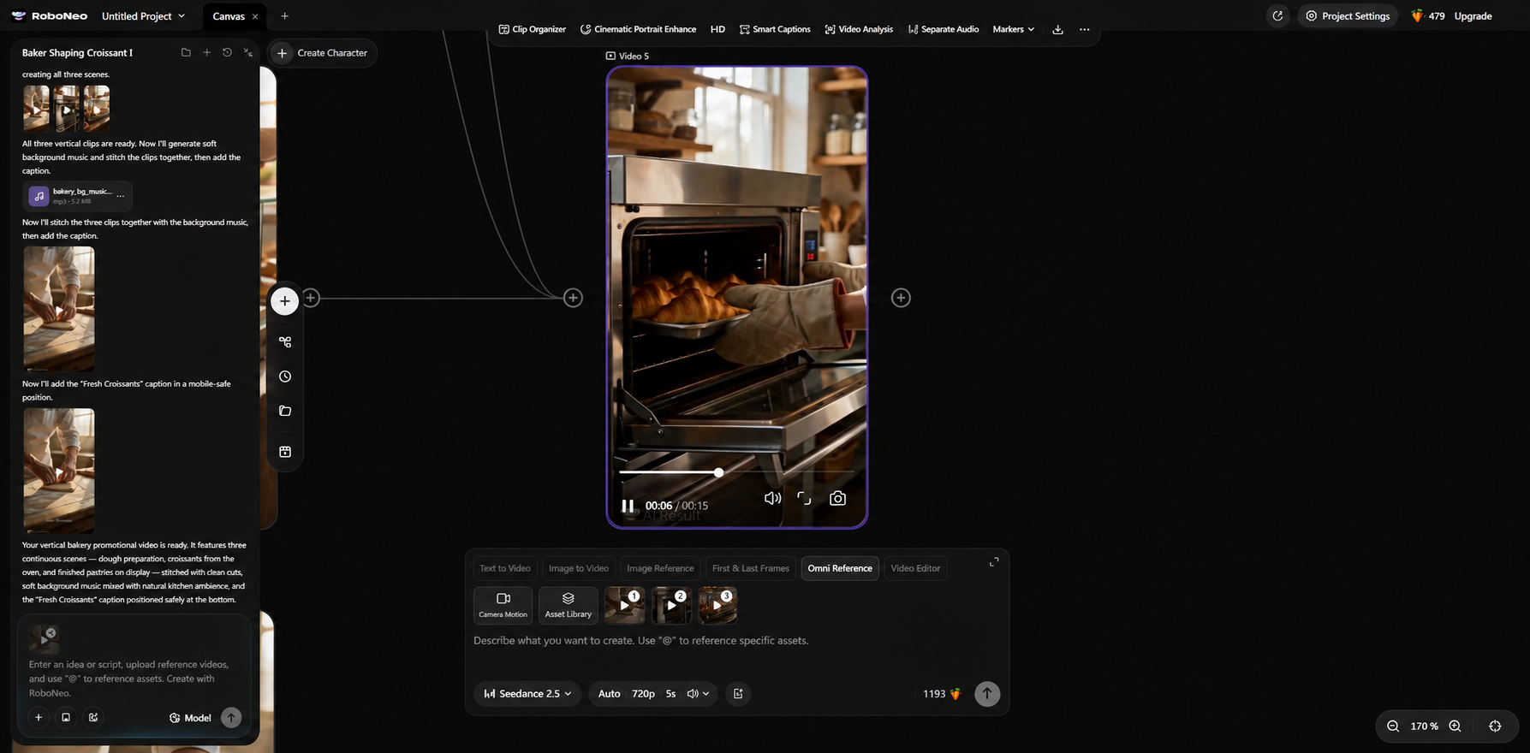This screenshot has width=1530, height=753.
Task: Submit the generation with up-arrow button
Action: click(x=987, y=694)
